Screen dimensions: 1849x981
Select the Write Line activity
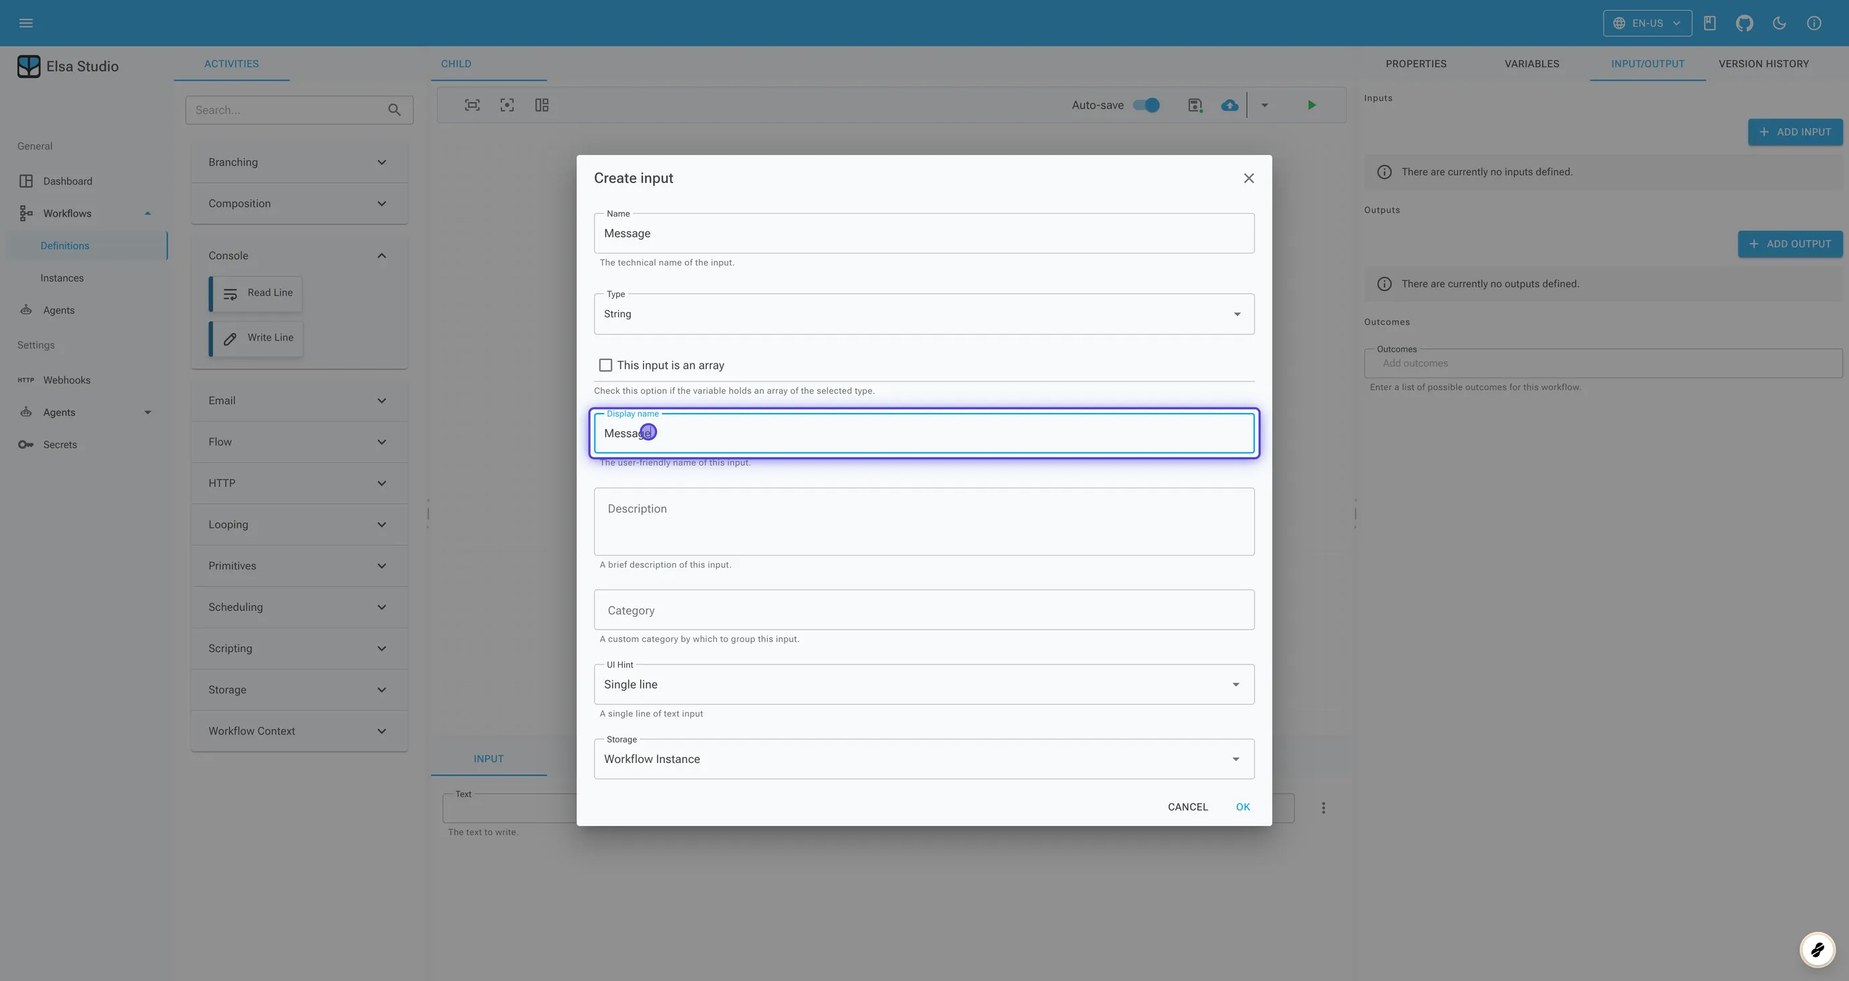pos(256,338)
